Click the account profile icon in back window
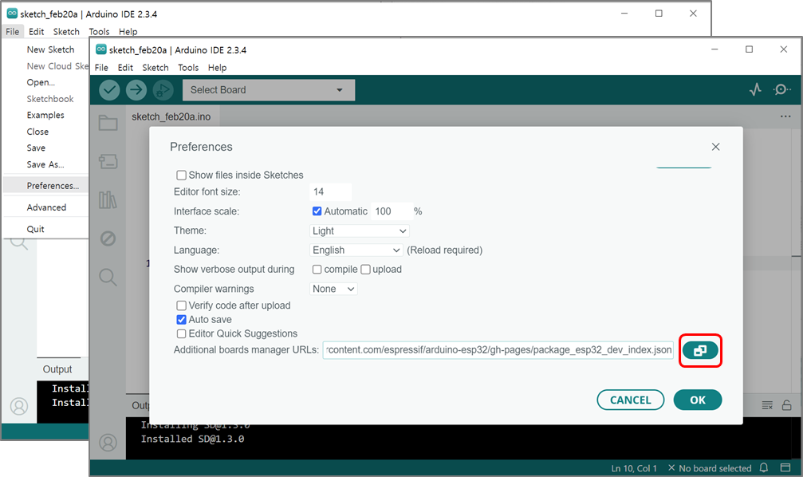This screenshot has height=477, width=803. point(19,406)
